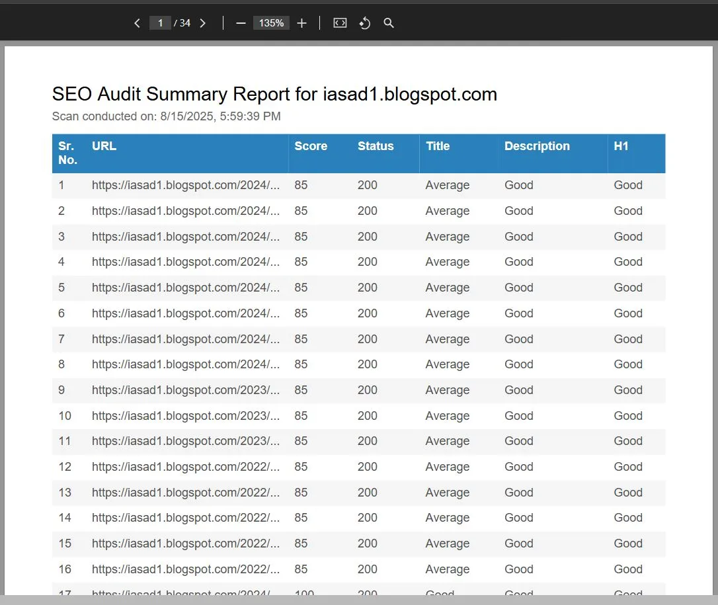Select the SEO Audit Summary Report title

tap(274, 94)
